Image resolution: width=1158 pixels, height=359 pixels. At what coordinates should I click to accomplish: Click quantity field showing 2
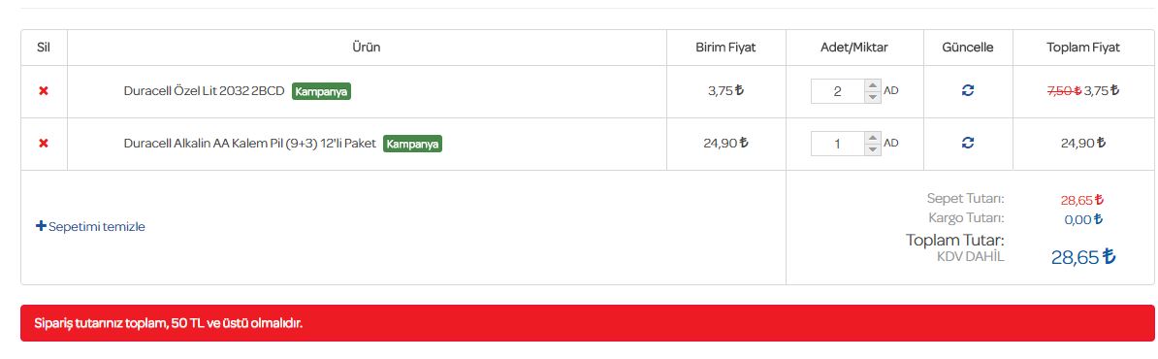coord(838,91)
